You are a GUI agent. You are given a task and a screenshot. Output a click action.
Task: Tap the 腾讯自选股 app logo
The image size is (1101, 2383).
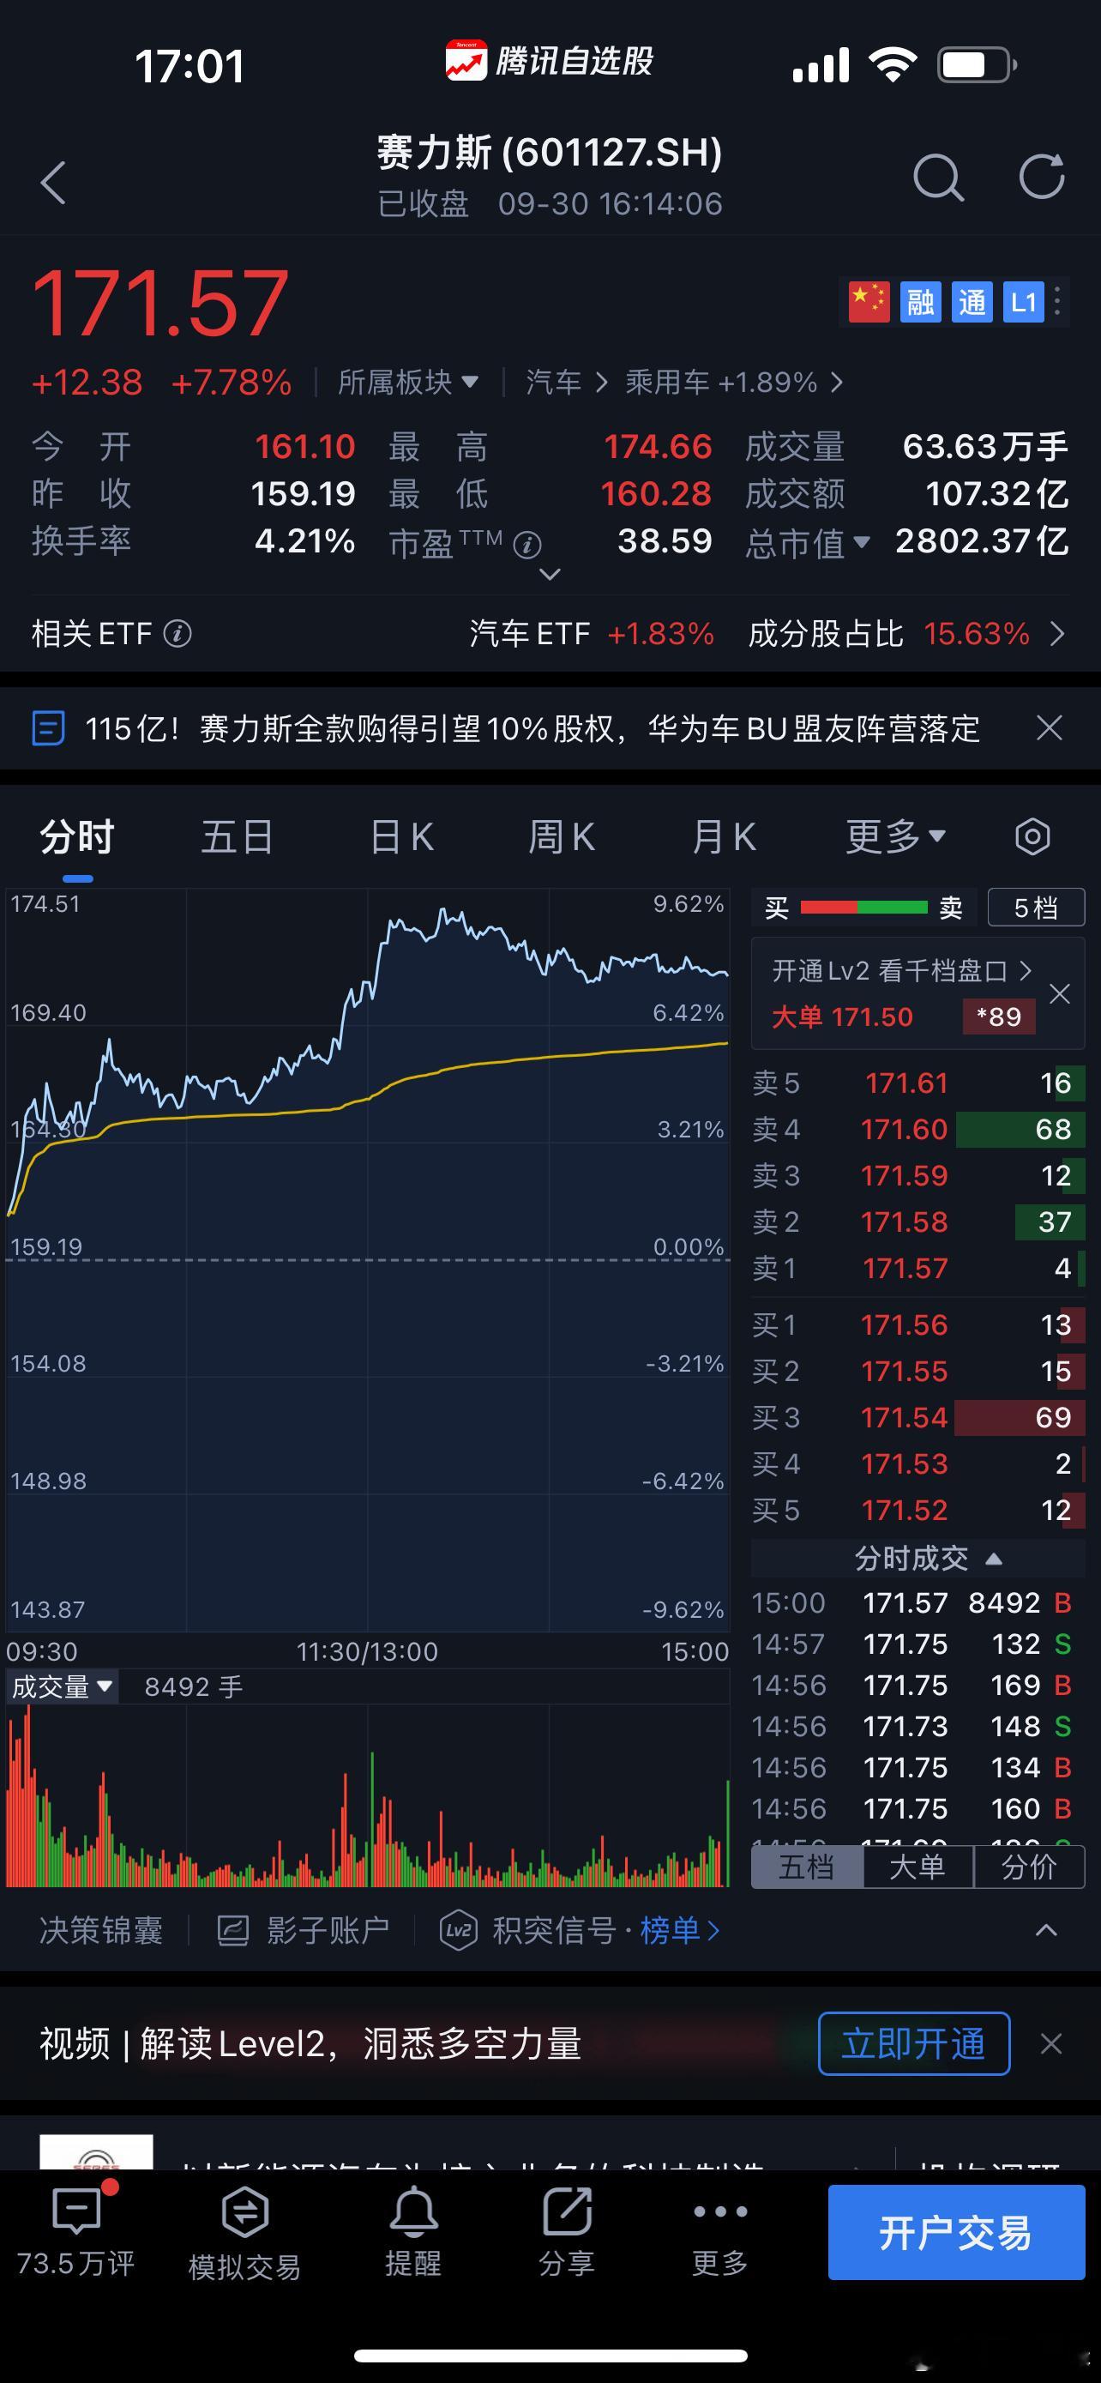466,61
